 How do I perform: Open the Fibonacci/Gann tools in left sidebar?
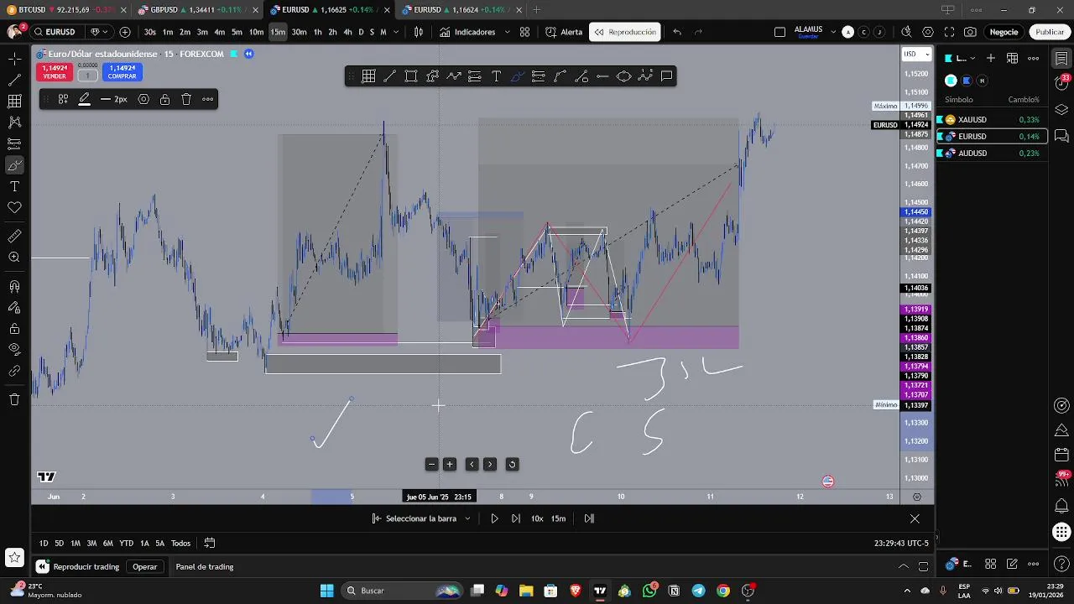click(x=14, y=102)
